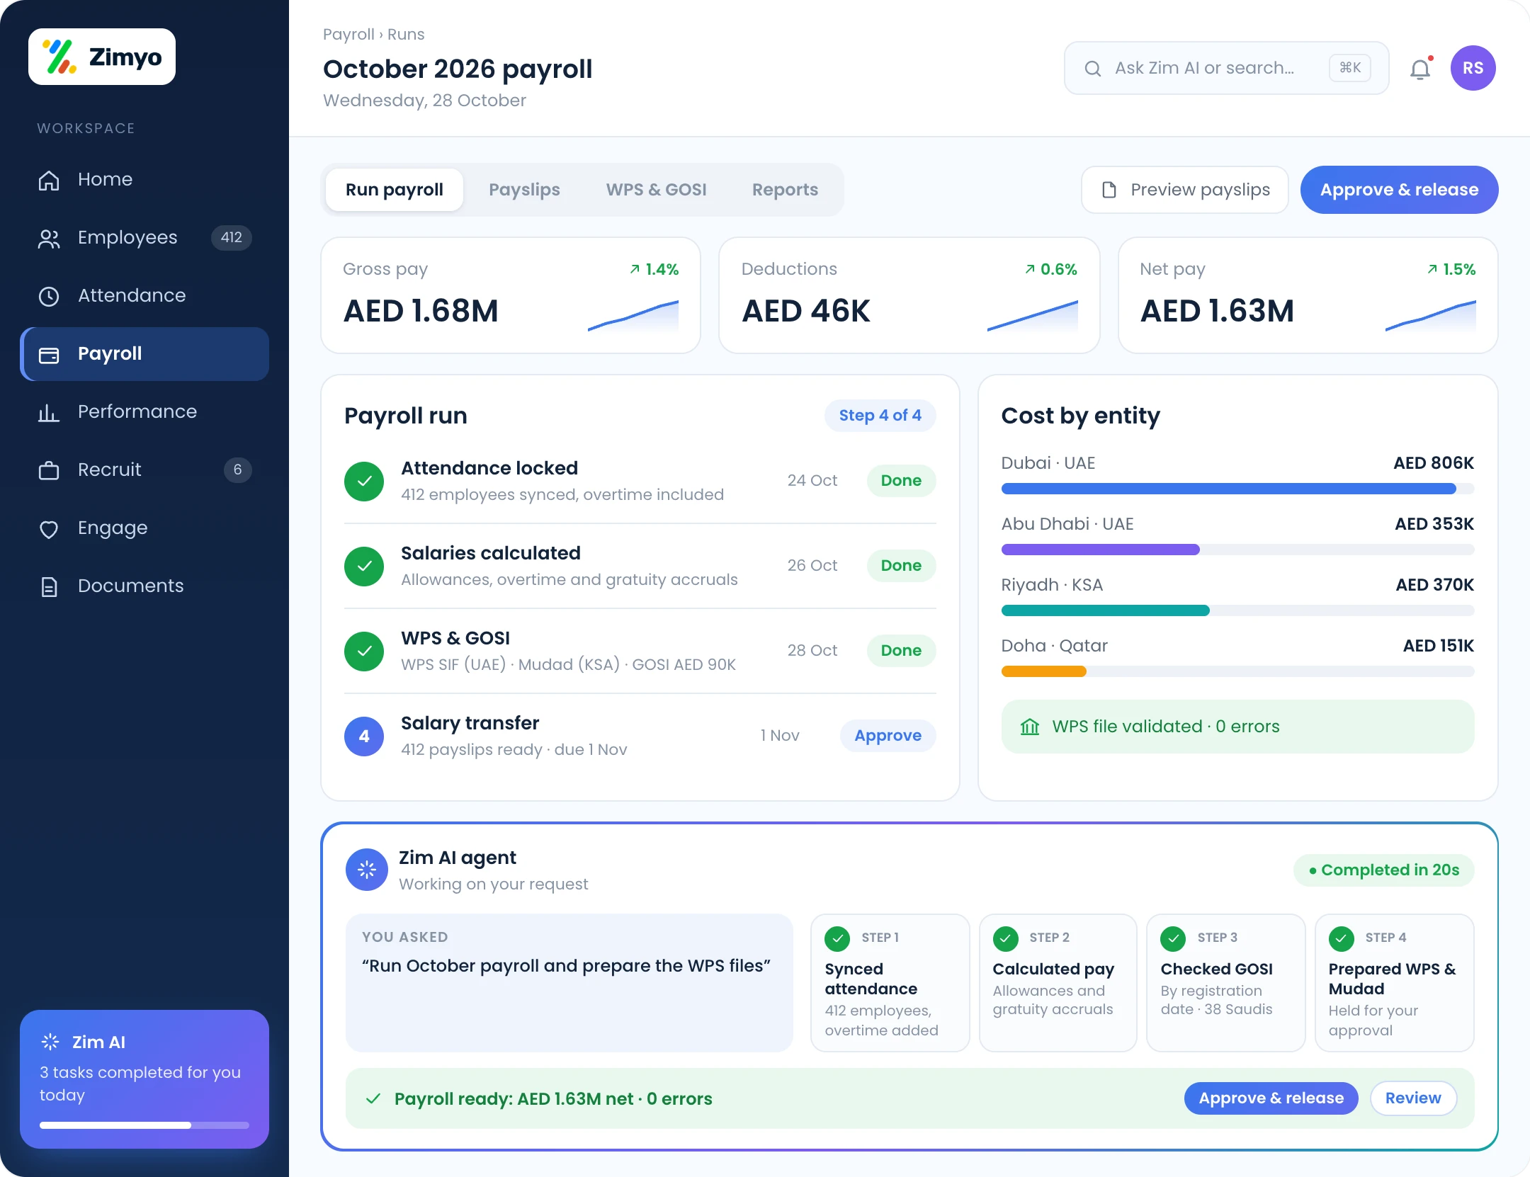
Task: Click the Review button
Action: [x=1412, y=1098]
